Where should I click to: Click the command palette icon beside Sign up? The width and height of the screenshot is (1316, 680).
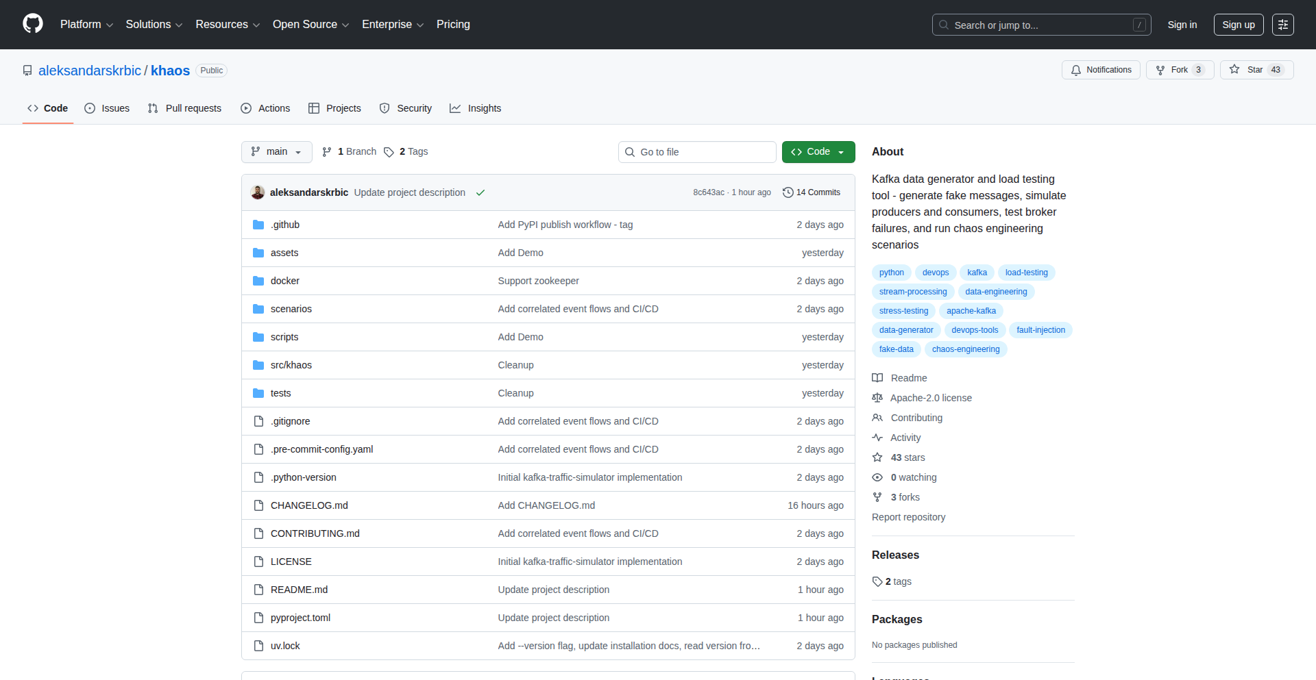click(1283, 24)
